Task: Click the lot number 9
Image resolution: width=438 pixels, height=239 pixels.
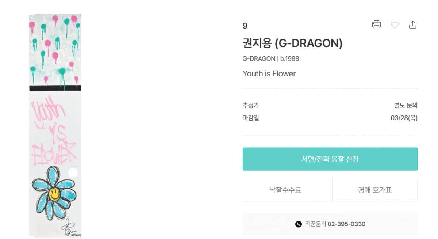Action: [245, 26]
